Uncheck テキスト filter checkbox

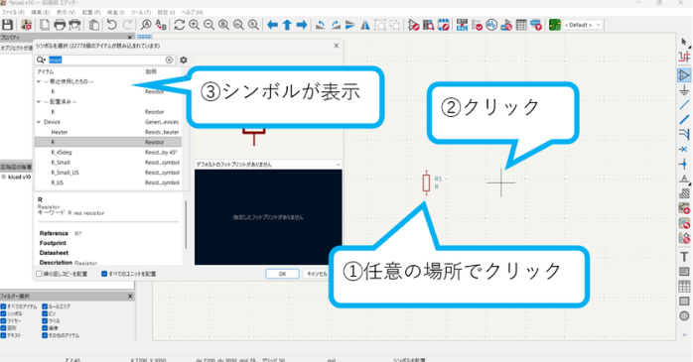[3, 335]
